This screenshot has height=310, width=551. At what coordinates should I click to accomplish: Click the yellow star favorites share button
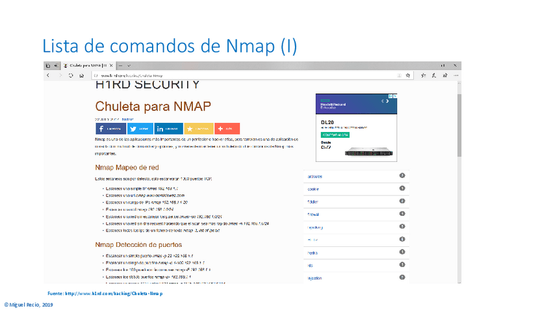point(199,129)
